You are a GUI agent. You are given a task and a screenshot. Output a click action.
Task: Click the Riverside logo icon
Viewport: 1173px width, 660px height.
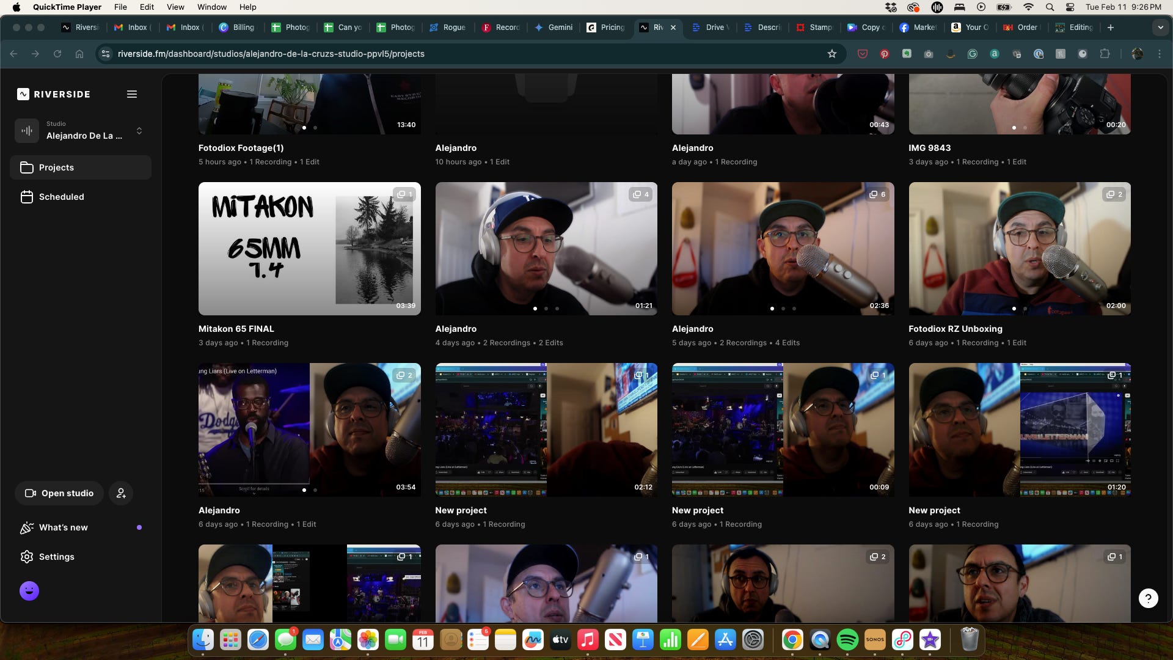pos(23,94)
